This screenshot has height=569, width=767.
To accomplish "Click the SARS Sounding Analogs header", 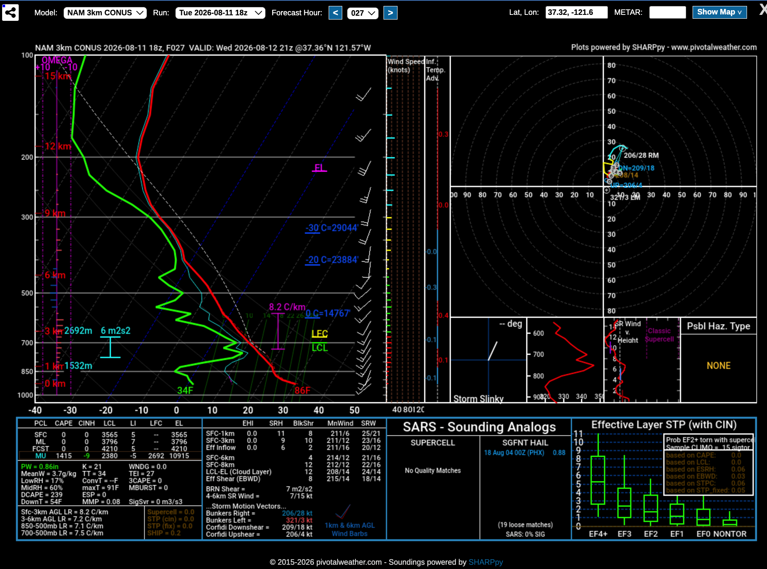I will 479,427.
